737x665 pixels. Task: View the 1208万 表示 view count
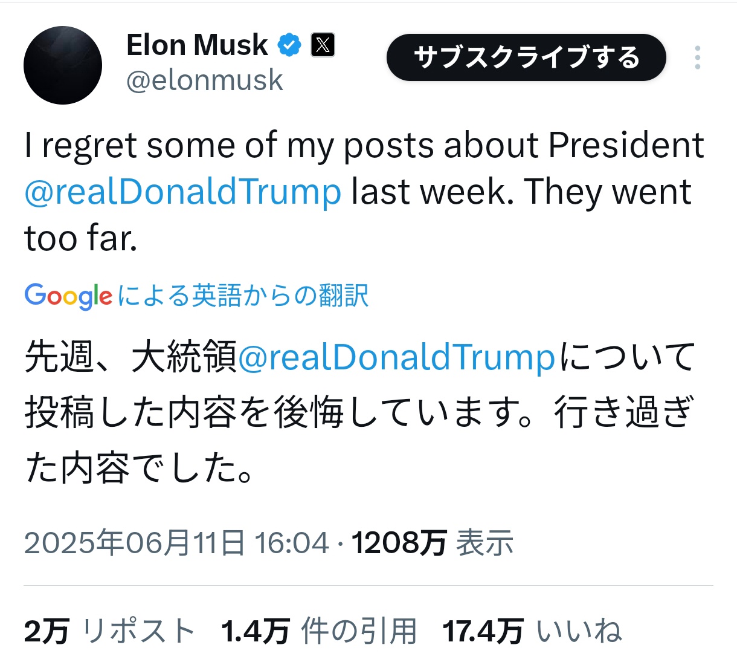[432, 543]
